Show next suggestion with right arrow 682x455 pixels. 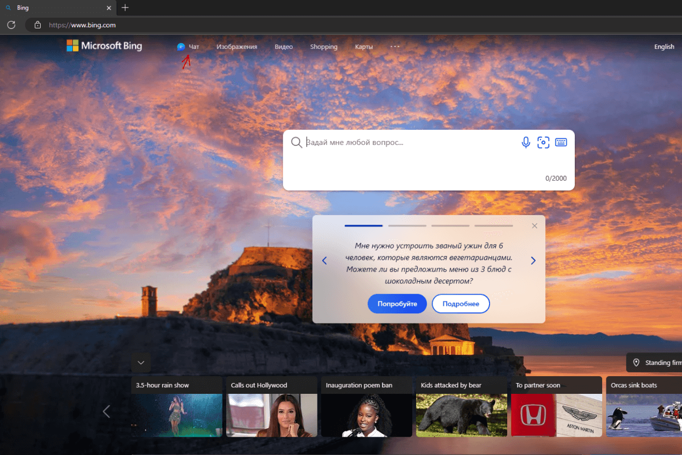click(x=533, y=261)
